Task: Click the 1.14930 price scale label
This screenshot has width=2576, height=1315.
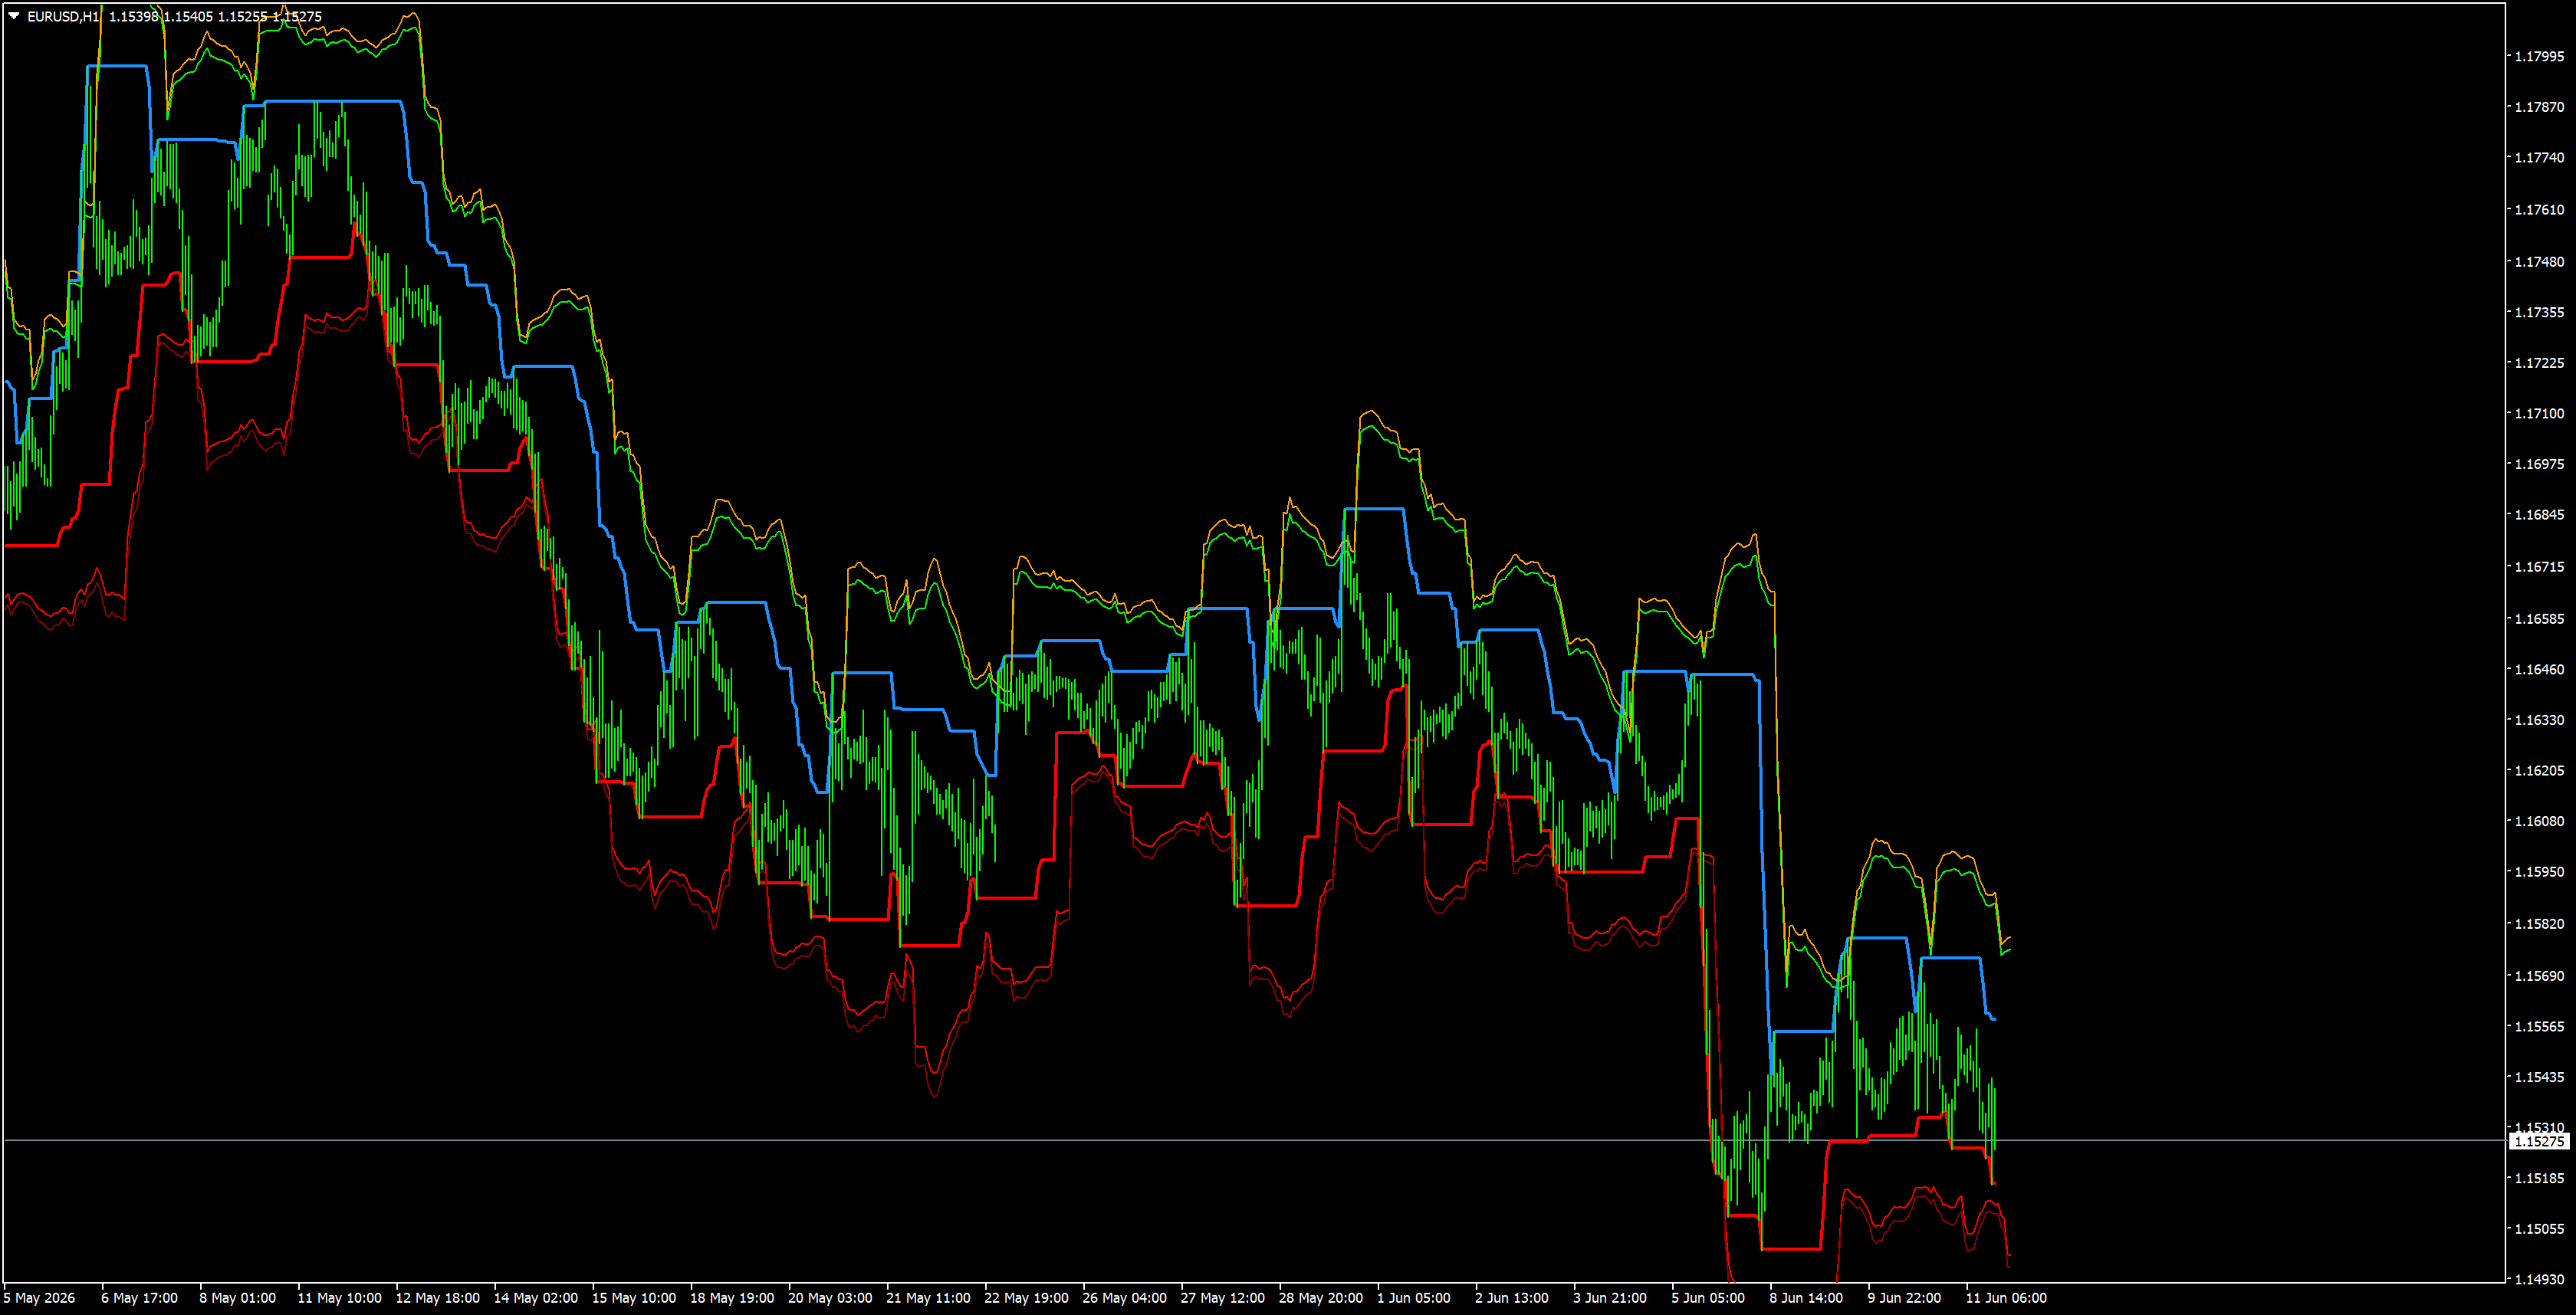Action: click(2539, 1279)
